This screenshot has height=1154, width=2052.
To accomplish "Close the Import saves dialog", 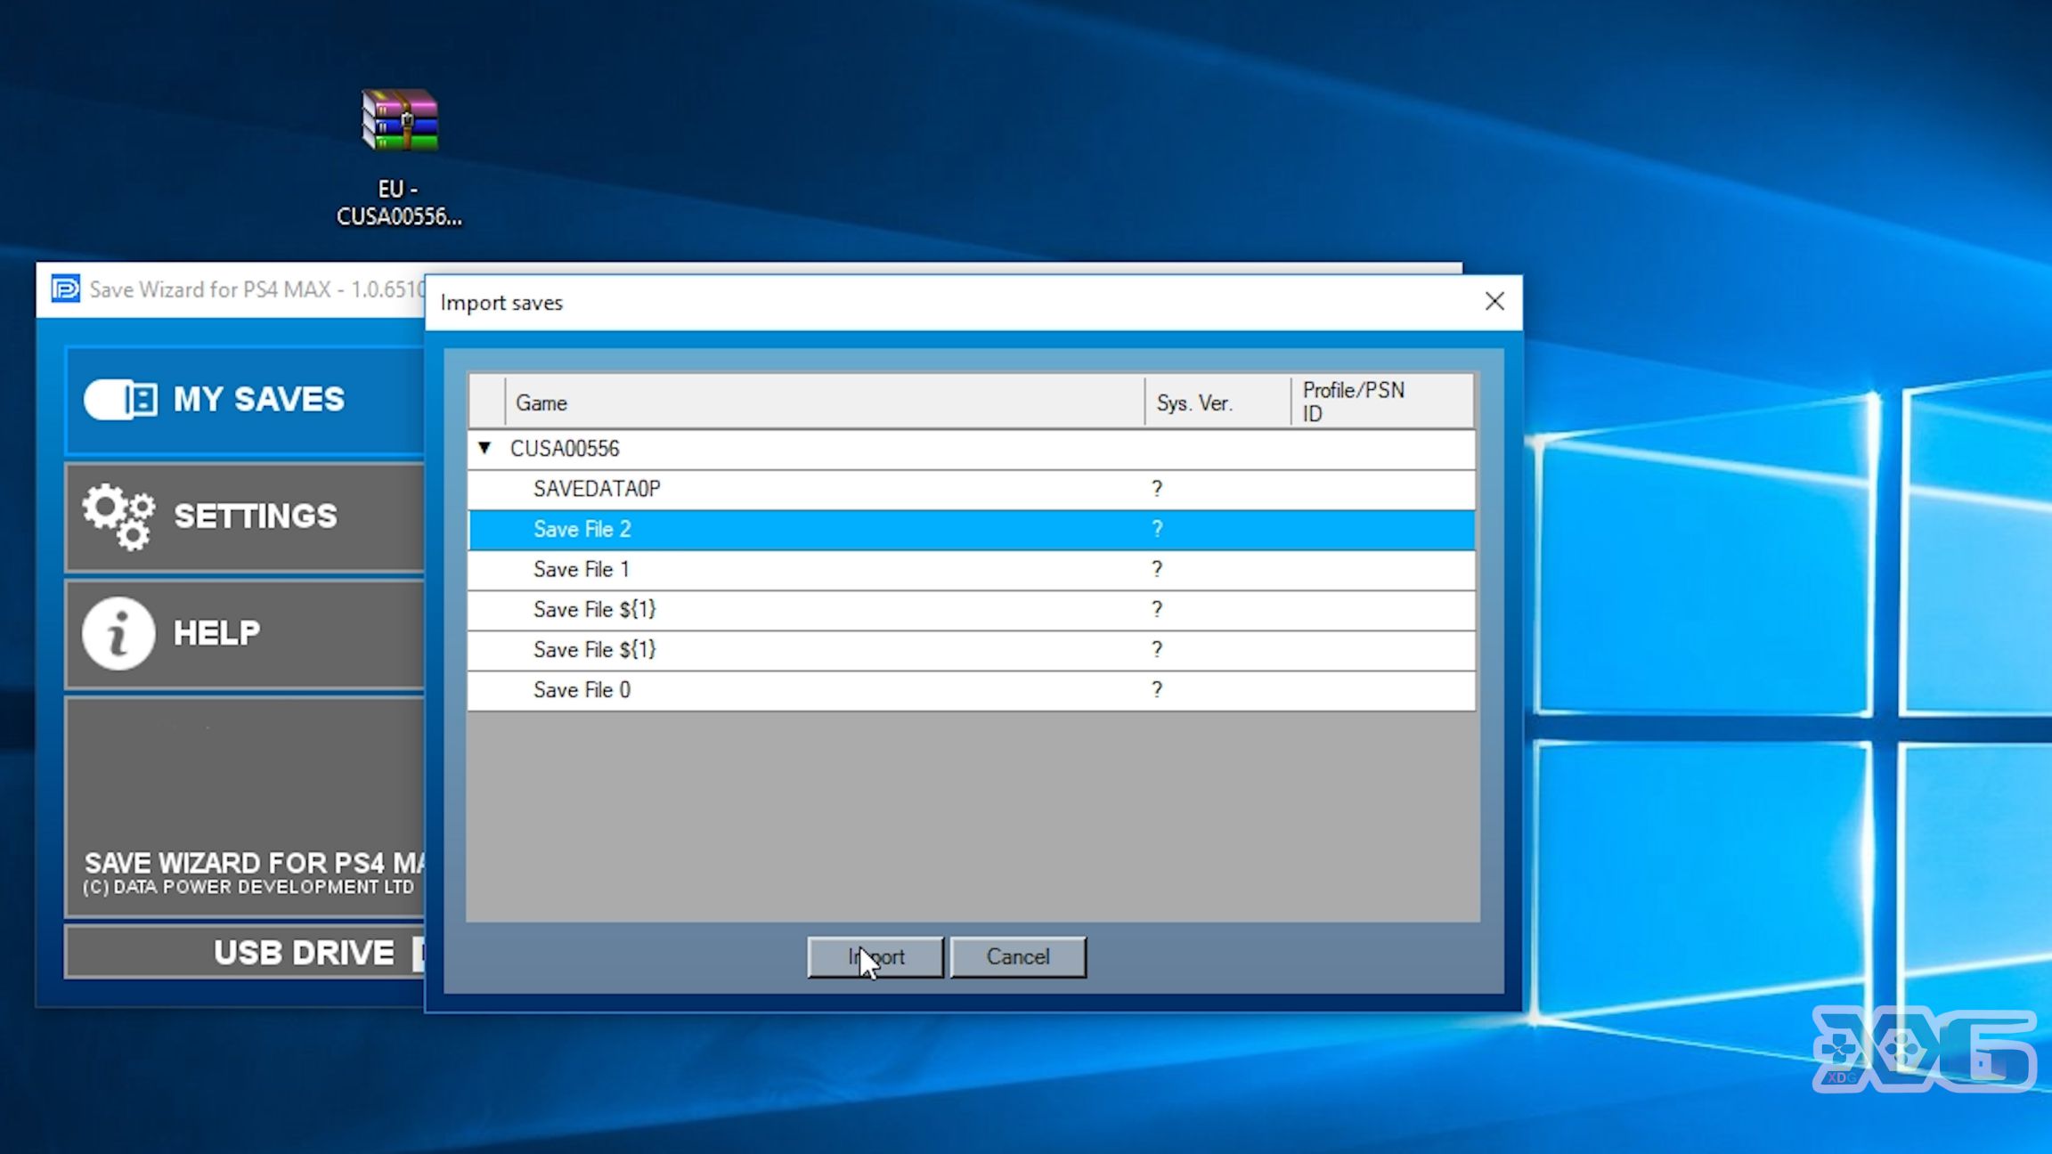I will (1494, 302).
